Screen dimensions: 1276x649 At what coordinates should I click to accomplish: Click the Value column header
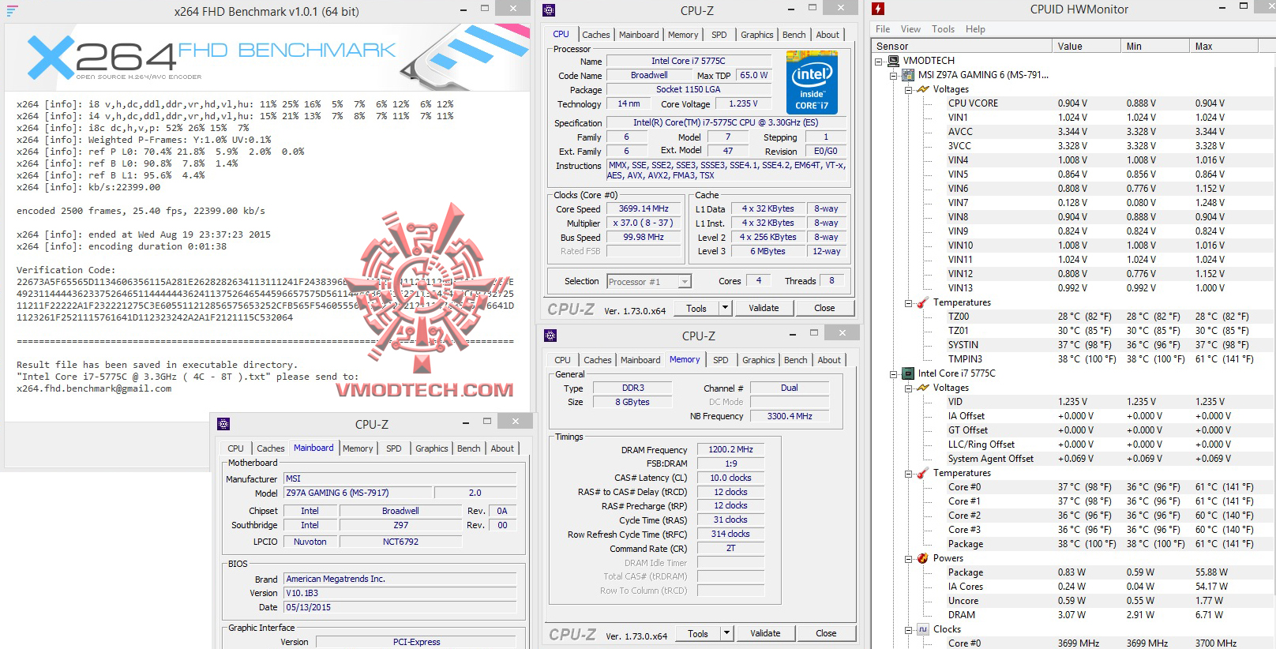(x=1088, y=47)
